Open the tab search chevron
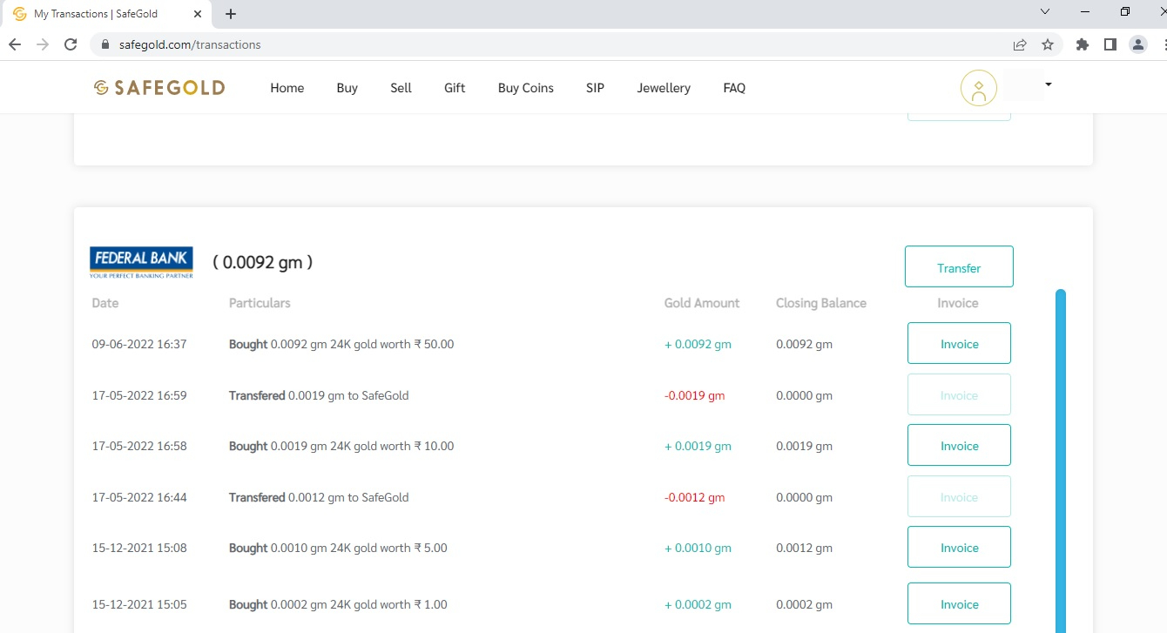This screenshot has height=633, width=1167. pos(1045,12)
